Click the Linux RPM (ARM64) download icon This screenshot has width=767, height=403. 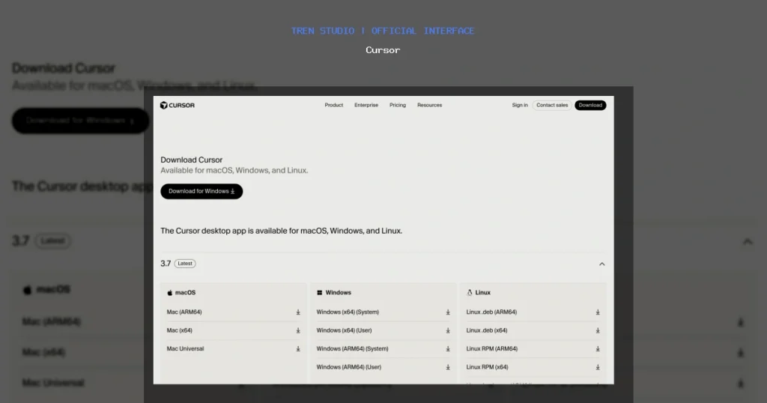597,349
